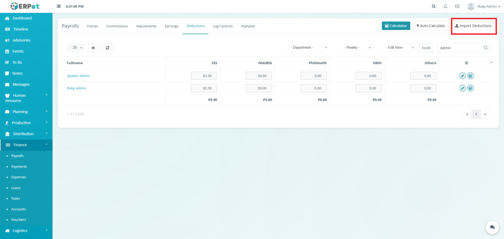Click the edit pencil icon for System Admin
504x239 pixels.
click(463, 76)
